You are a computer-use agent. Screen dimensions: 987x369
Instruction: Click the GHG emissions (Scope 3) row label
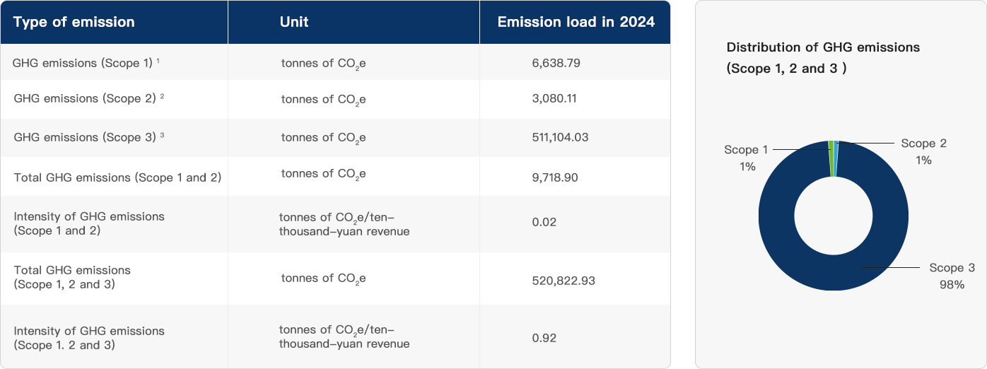click(85, 137)
